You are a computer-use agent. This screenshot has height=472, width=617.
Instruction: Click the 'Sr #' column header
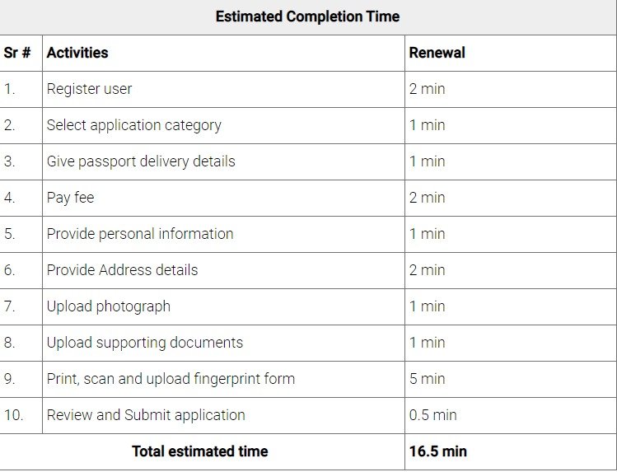pos(17,53)
